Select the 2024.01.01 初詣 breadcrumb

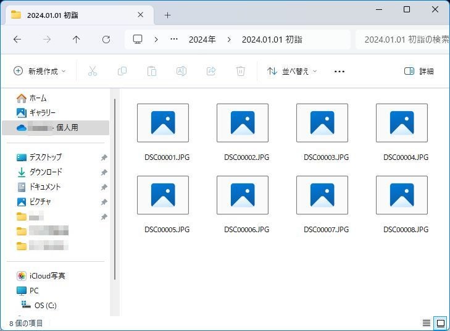pyautogui.click(x=272, y=40)
